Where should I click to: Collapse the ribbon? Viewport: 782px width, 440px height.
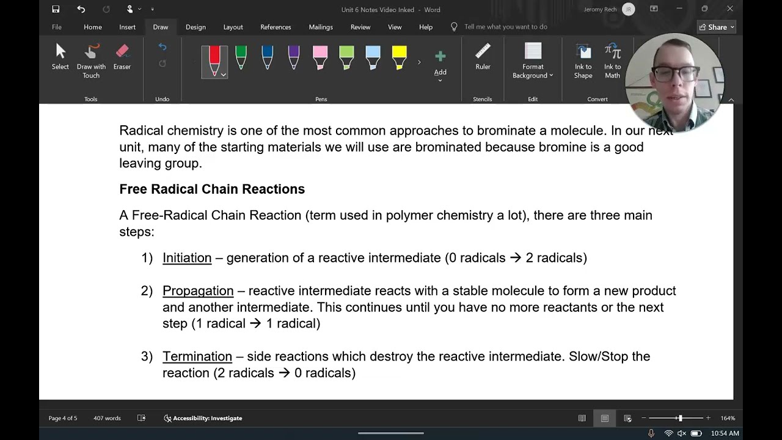pyautogui.click(x=731, y=100)
